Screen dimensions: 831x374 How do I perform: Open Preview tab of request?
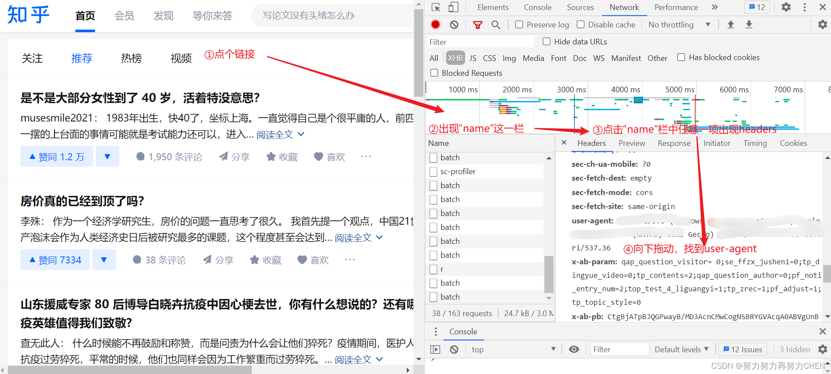point(632,143)
